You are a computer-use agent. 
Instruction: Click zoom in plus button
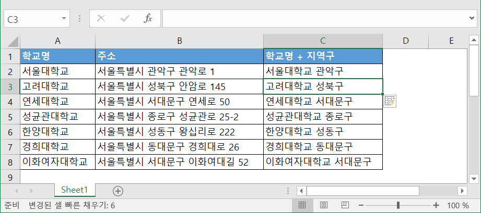(436, 205)
